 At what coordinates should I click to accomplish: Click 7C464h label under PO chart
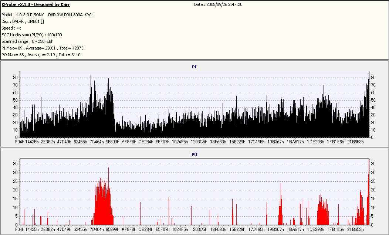point(97,229)
